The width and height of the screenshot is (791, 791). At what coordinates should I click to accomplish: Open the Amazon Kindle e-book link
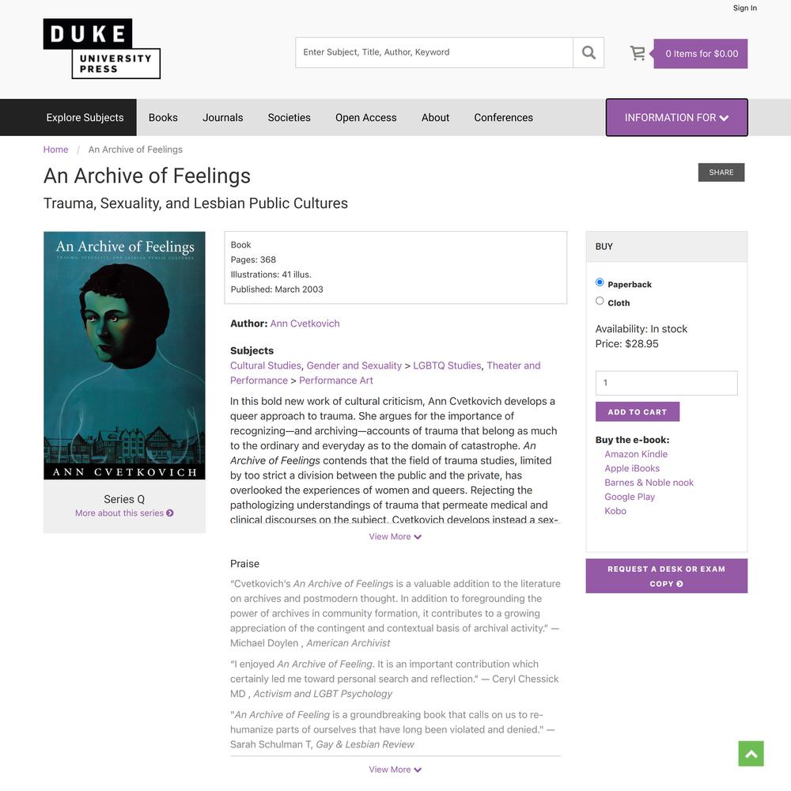tap(636, 454)
